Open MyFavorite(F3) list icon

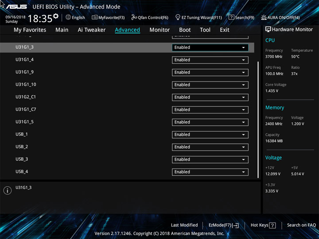pyautogui.click(x=94, y=17)
